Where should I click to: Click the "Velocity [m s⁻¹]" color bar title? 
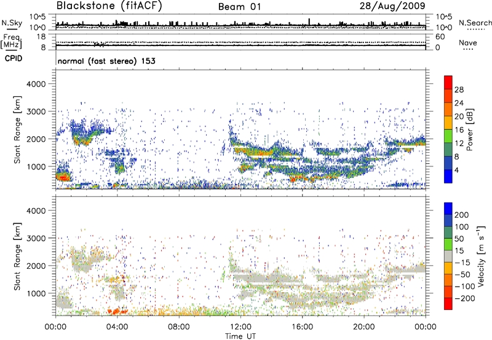point(481,256)
